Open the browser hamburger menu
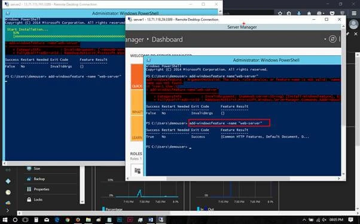Viewport: 360px width, 224px height. pos(354,13)
